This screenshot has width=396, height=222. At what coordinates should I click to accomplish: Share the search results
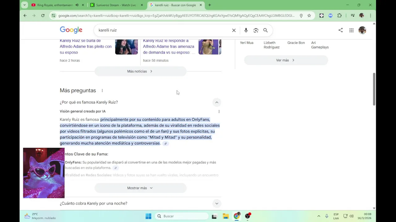341,30
